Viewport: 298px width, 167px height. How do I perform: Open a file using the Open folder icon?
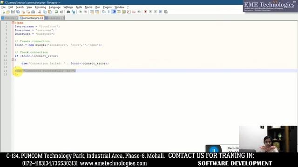pos(8,12)
